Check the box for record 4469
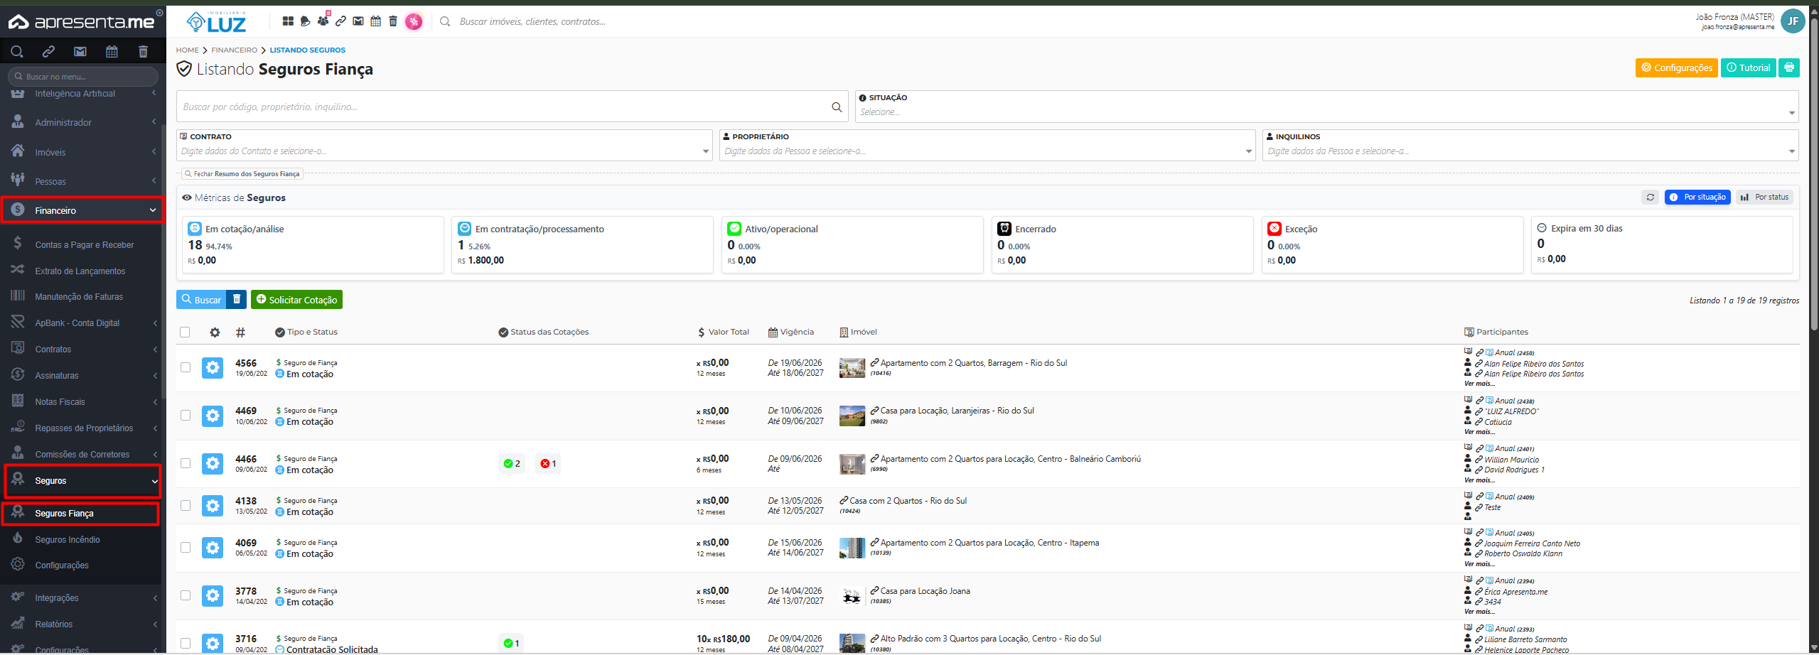 (x=186, y=416)
